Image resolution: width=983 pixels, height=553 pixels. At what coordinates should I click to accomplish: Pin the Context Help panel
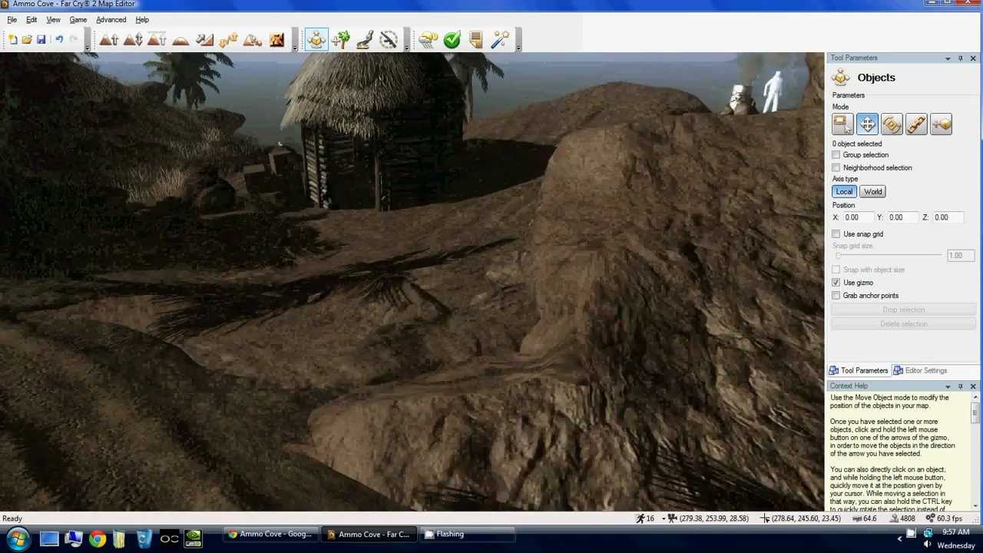pyautogui.click(x=960, y=386)
